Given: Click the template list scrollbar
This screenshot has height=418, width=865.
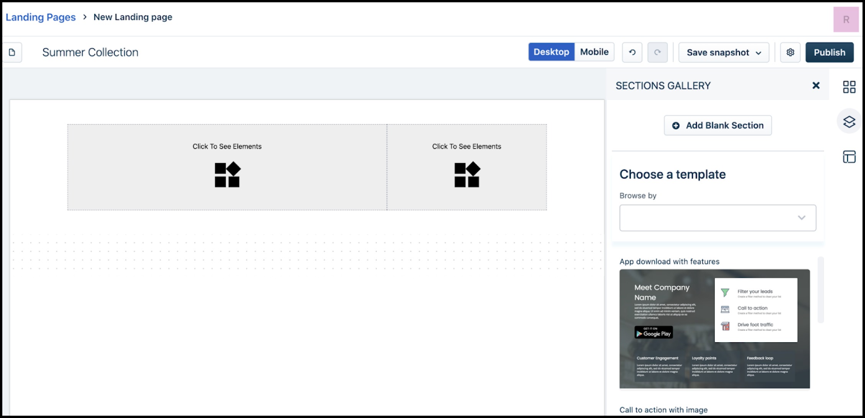Looking at the screenshot, I should [821, 290].
